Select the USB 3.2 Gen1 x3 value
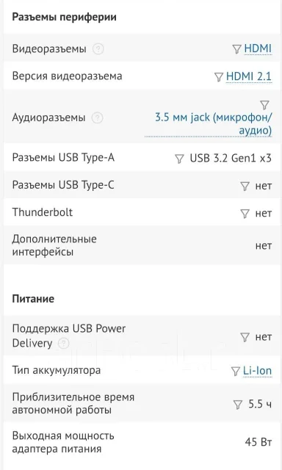 click(x=231, y=158)
